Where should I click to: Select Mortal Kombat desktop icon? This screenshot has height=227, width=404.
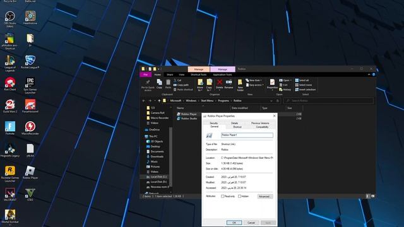[x=10, y=217]
